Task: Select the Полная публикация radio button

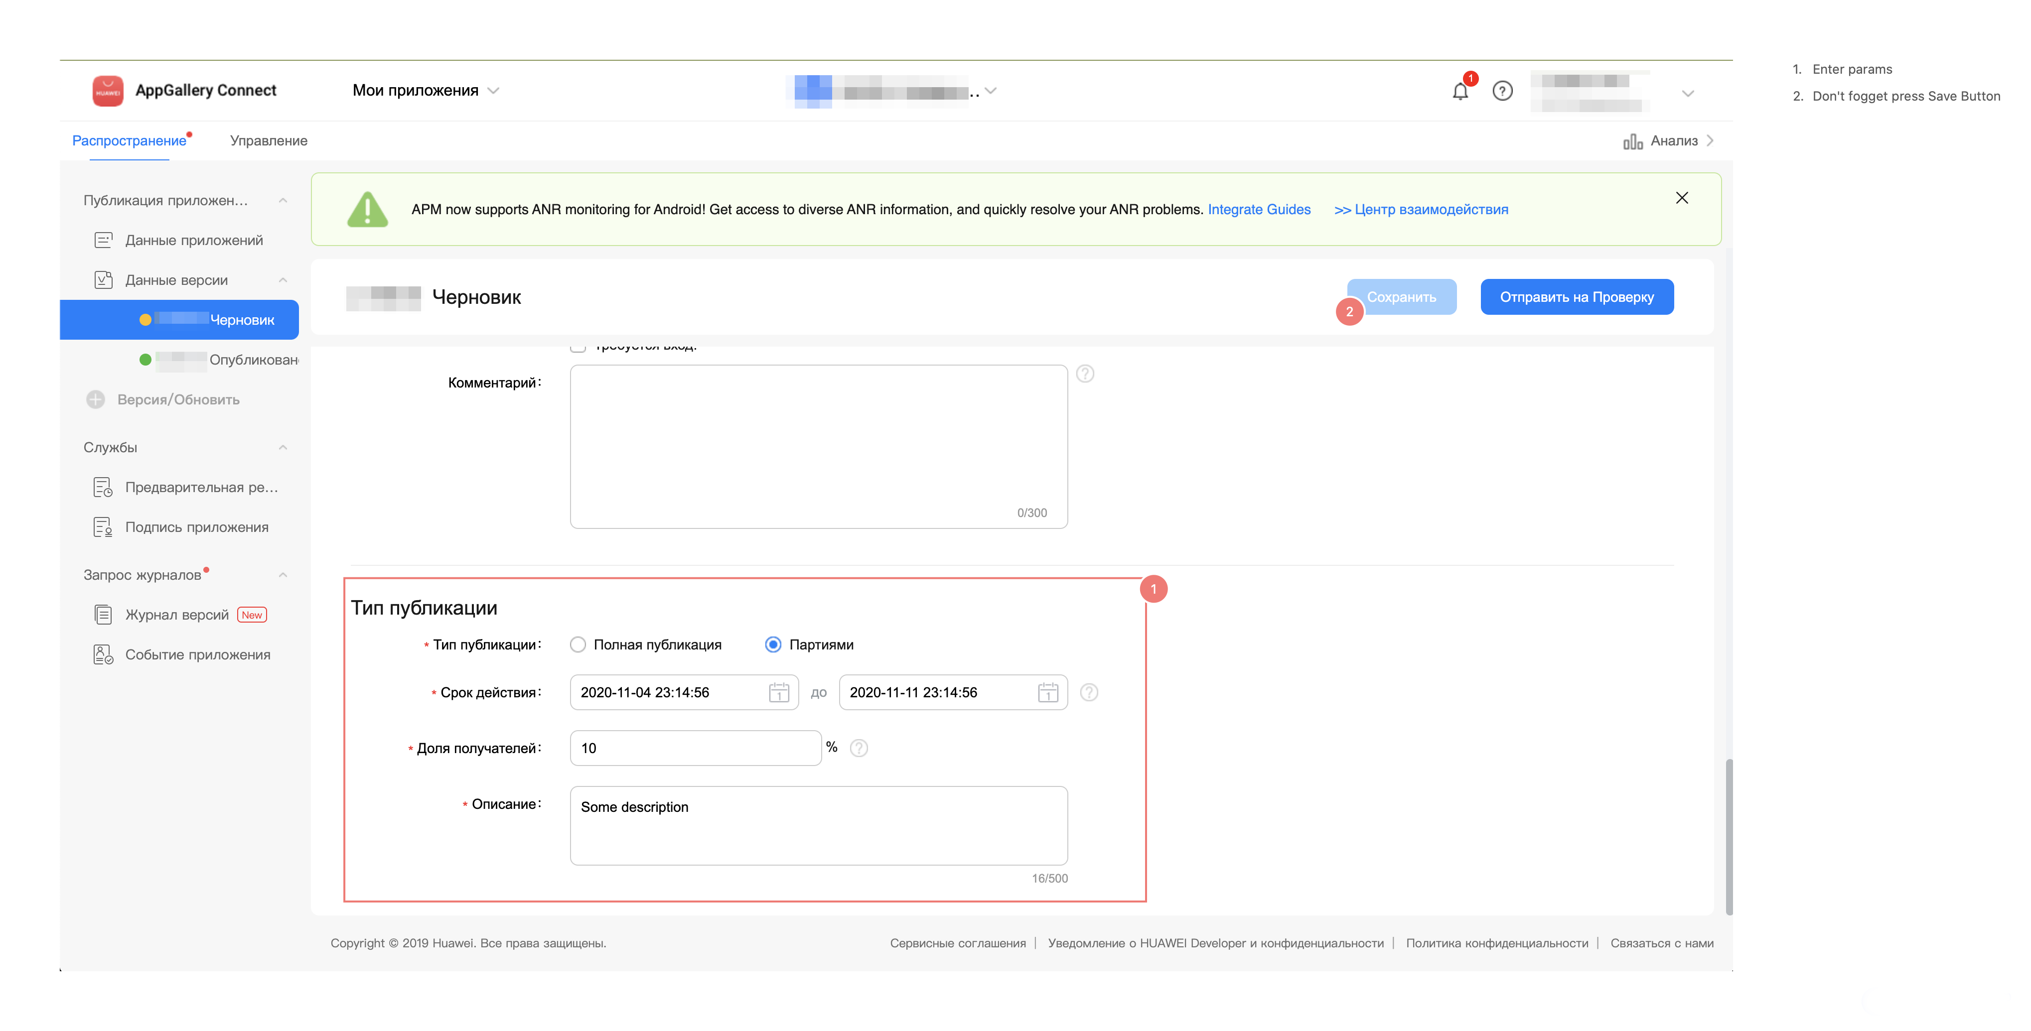Action: 578,645
